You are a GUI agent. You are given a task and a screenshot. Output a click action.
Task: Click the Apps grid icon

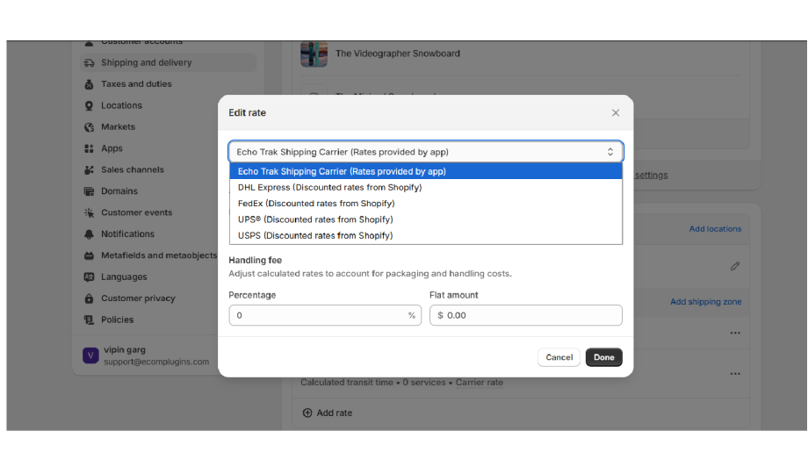(x=89, y=148)
